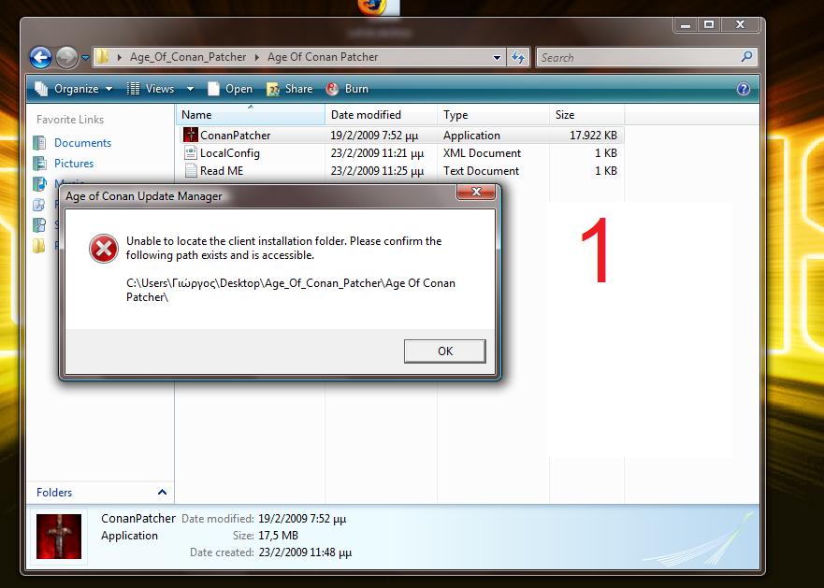Open Help with the question mark icon
824x588 pixels.
click(743, 89)
